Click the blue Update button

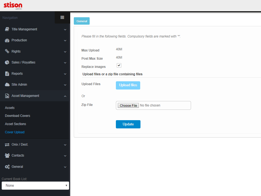[x=128, y=124]
